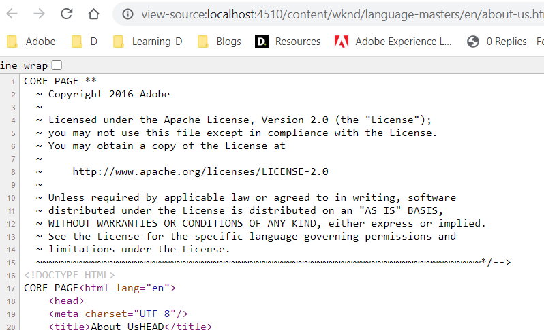Expand the Blogs bookmarks folder
Screen dimensions: 544x330
[x=220, y=42]
